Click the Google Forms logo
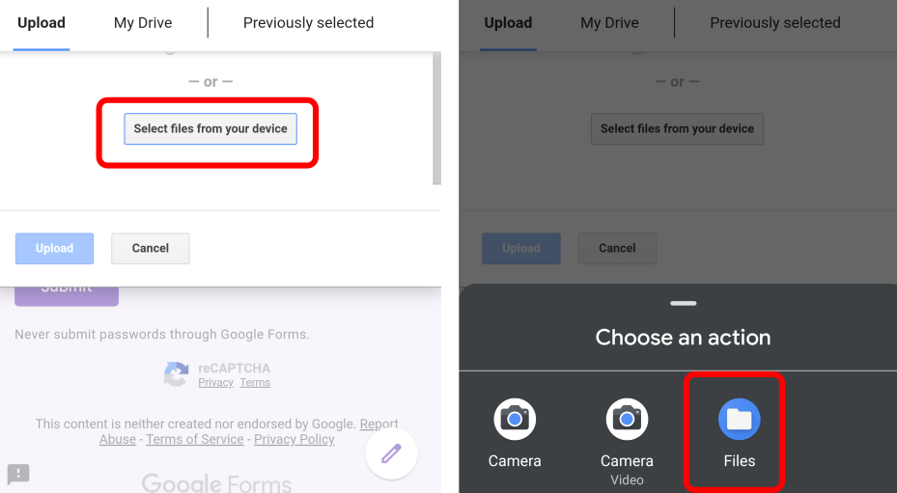Screen dimensions: 897x493 [x=216, y=481]
